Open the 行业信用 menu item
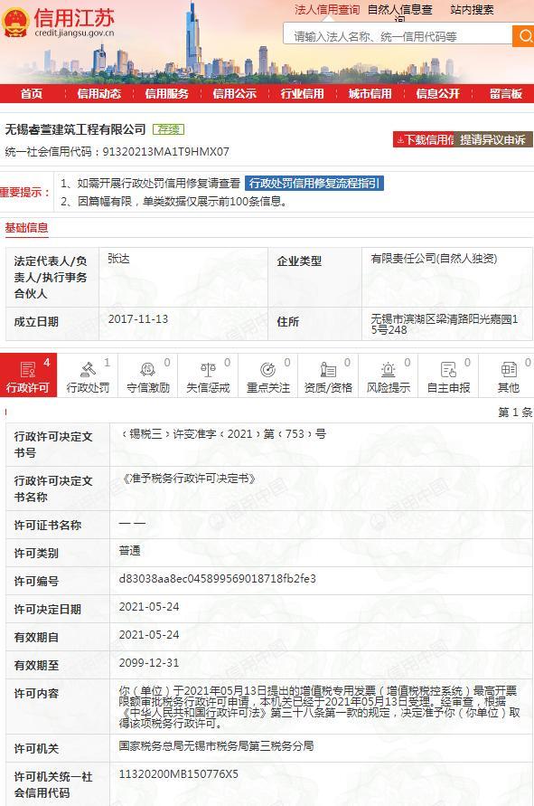The width and height of the screenshot is (534, 806). point(303,93)
